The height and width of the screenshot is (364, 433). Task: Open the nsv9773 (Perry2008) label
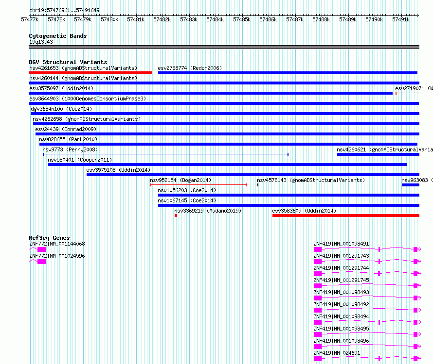[x=70, y=149]
